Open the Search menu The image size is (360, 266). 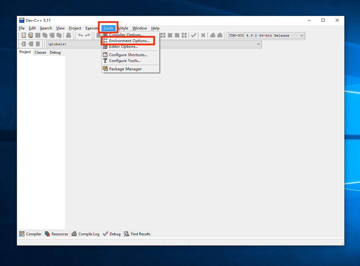(46, 28)
